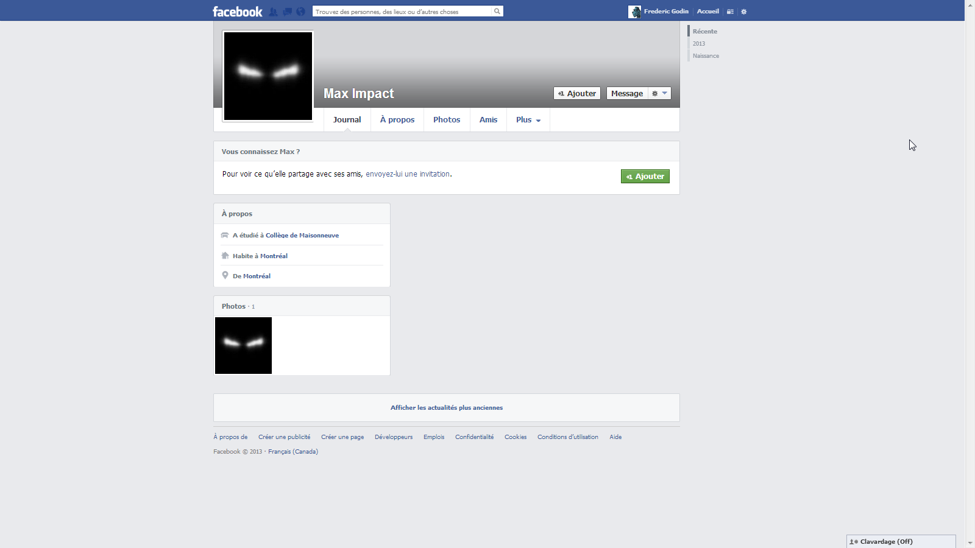This screenshot has width=975, height=548.
Task: Open Frederic Godin profile link
Action: click(666, 11)
